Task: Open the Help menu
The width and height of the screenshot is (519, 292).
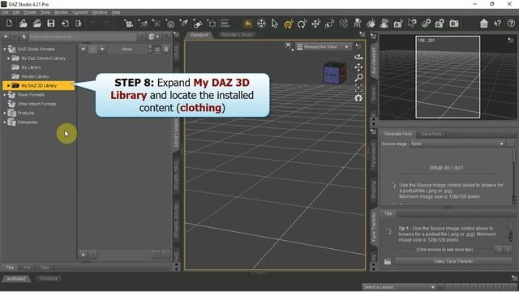Action: [x=116, y=13]
